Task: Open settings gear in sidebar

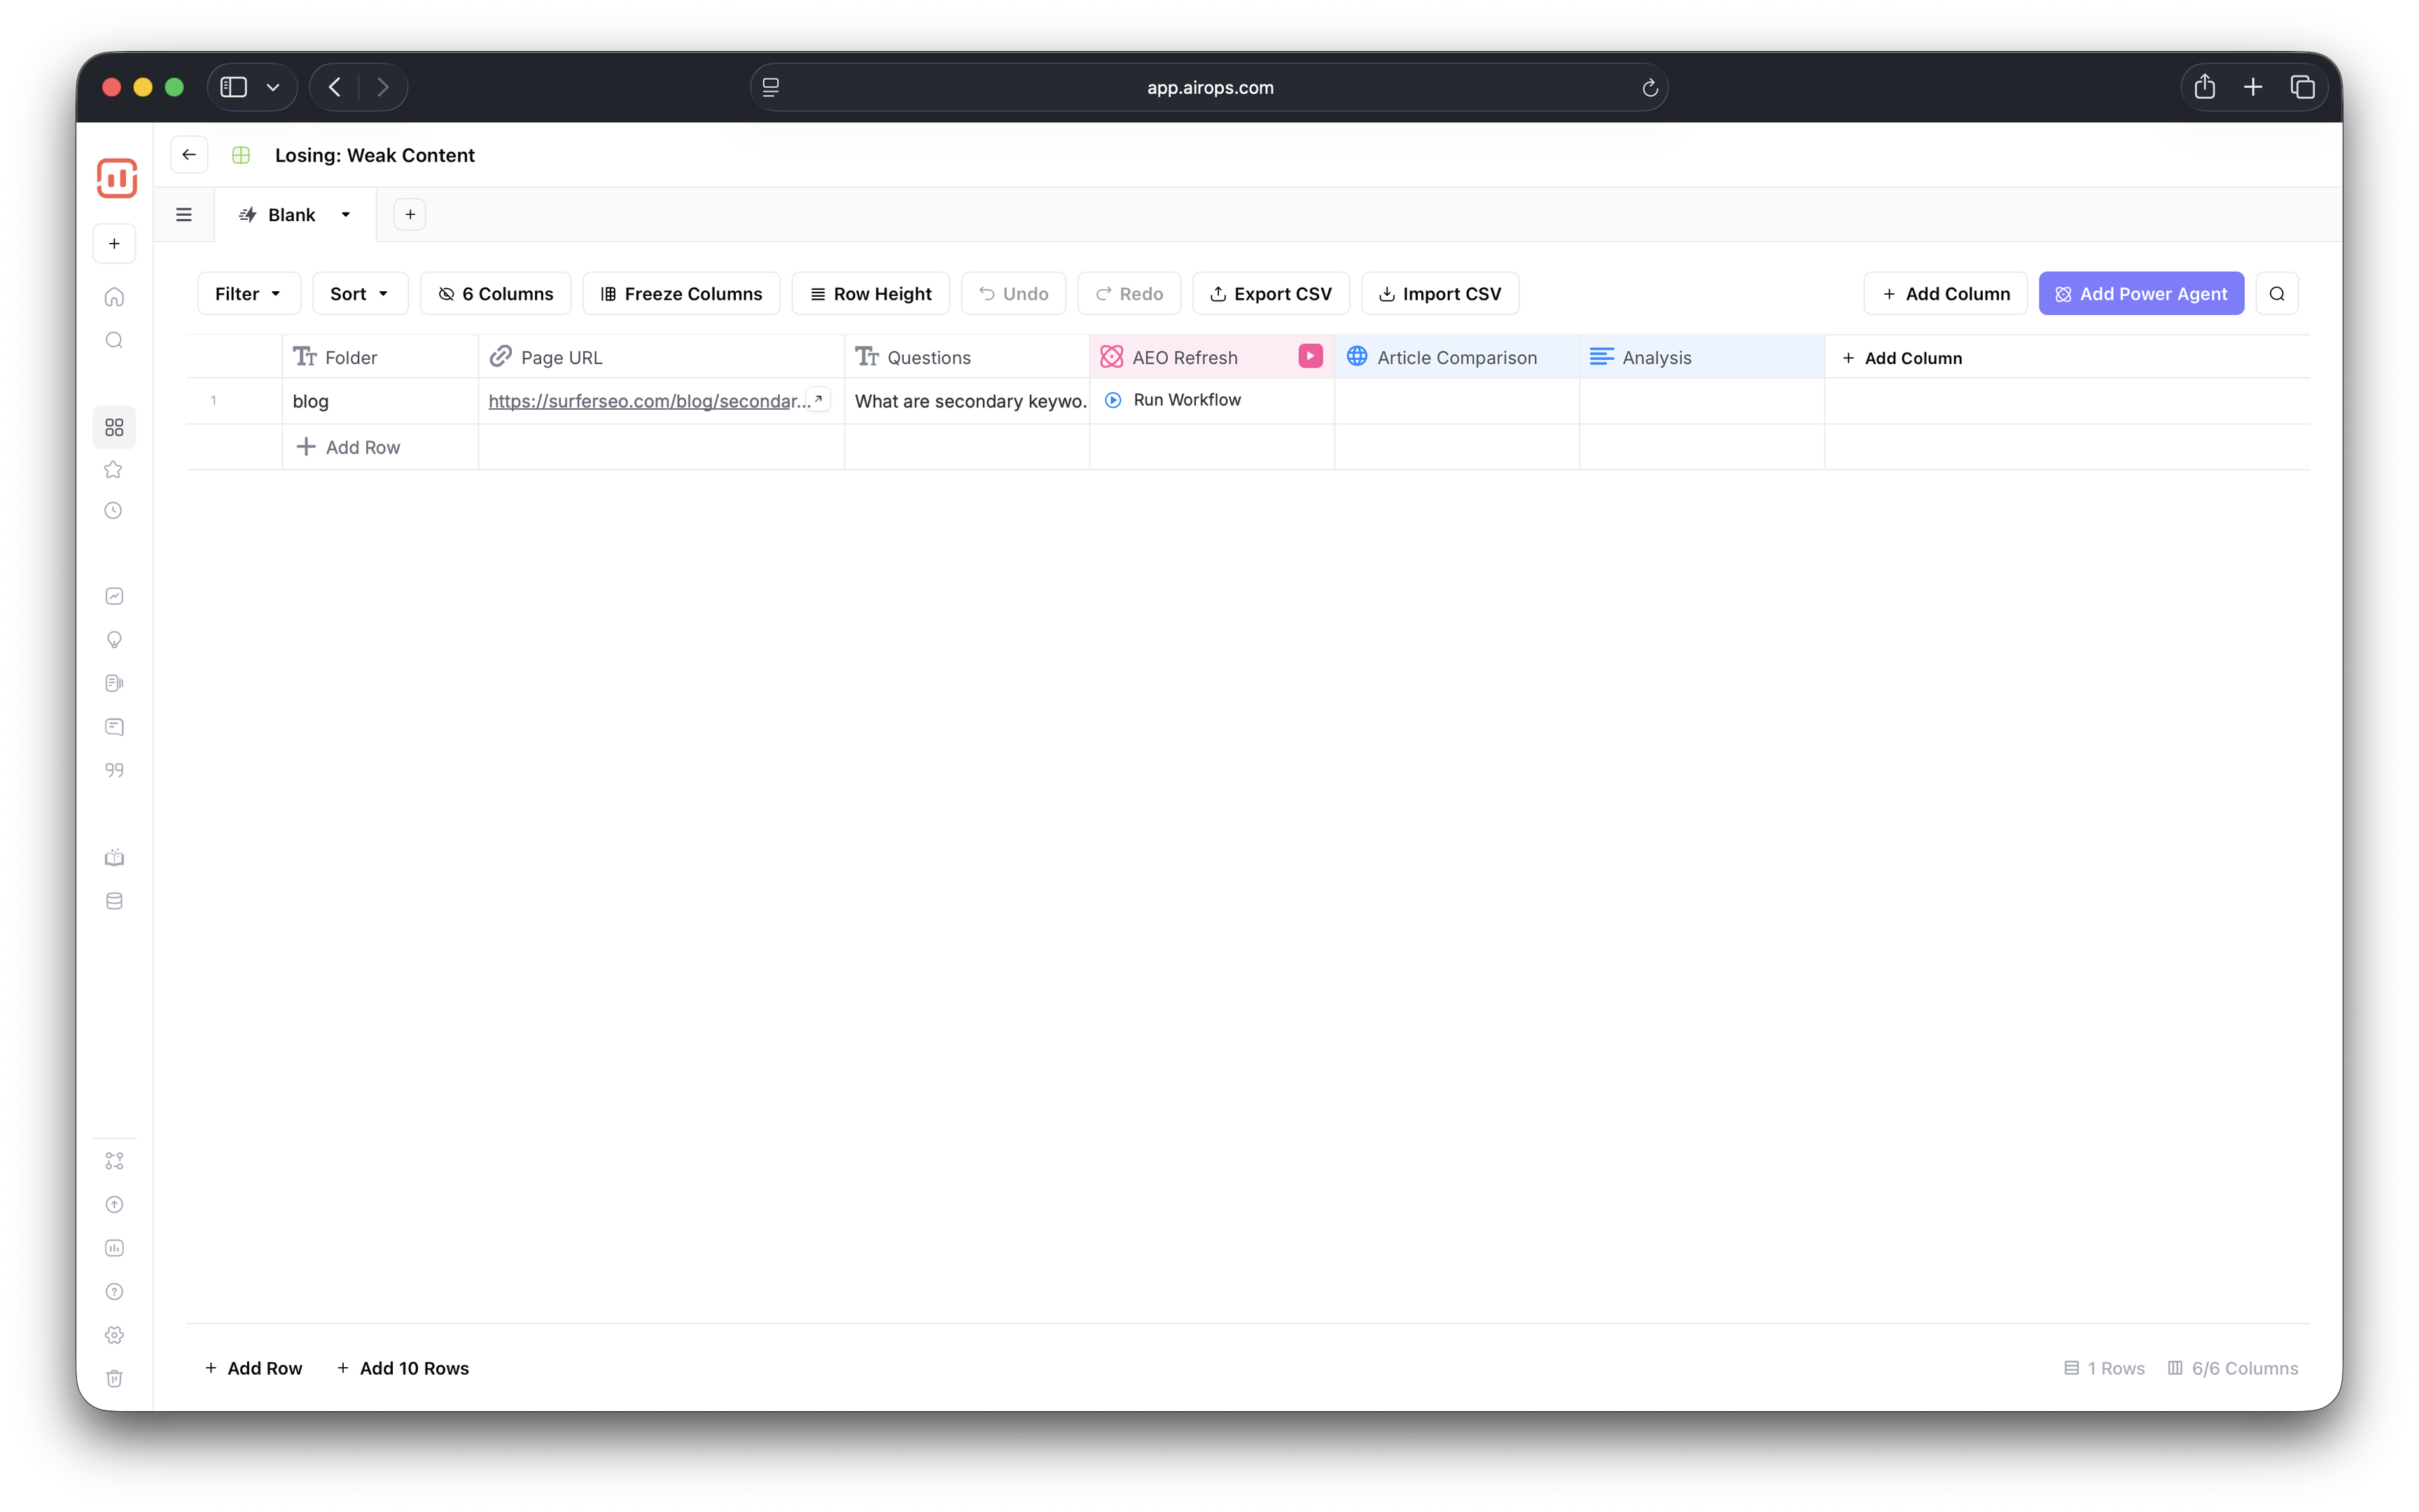Action: click(x=114, y=1335)
